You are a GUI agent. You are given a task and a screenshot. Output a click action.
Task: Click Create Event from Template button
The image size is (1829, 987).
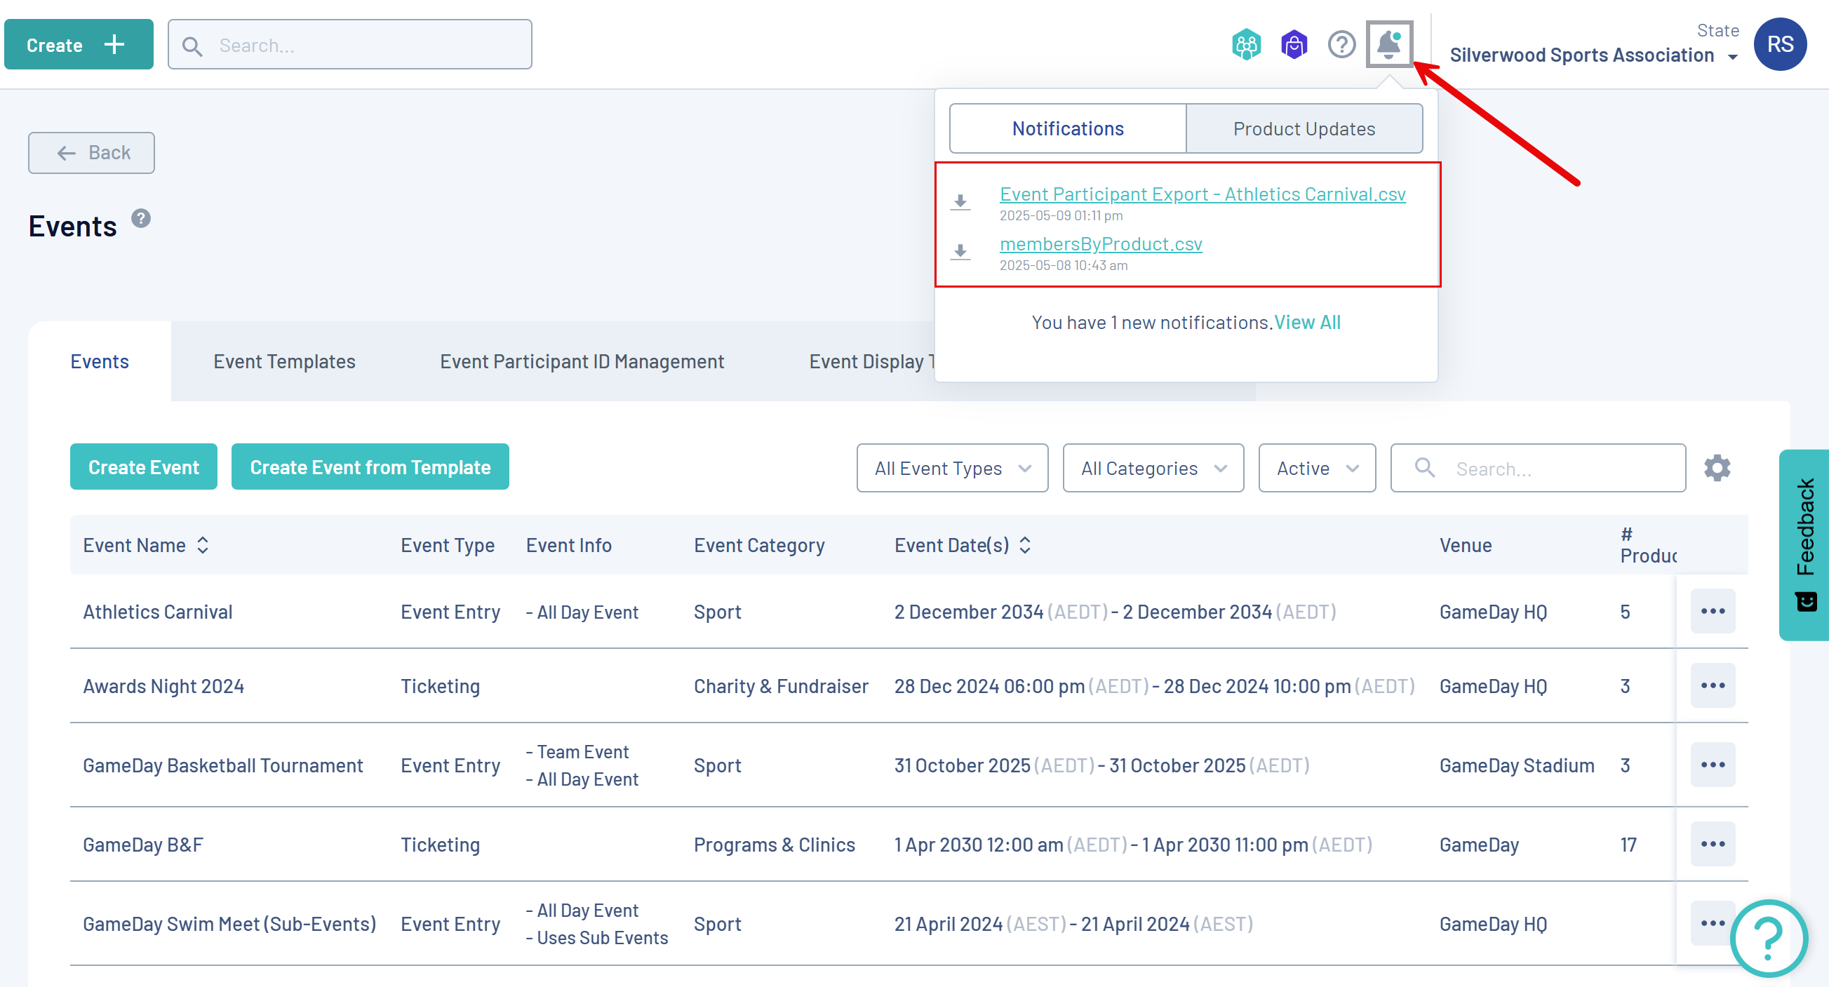370,467
